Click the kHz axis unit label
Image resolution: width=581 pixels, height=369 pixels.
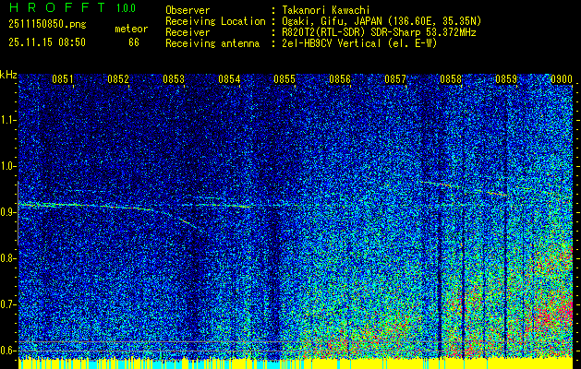8,75
